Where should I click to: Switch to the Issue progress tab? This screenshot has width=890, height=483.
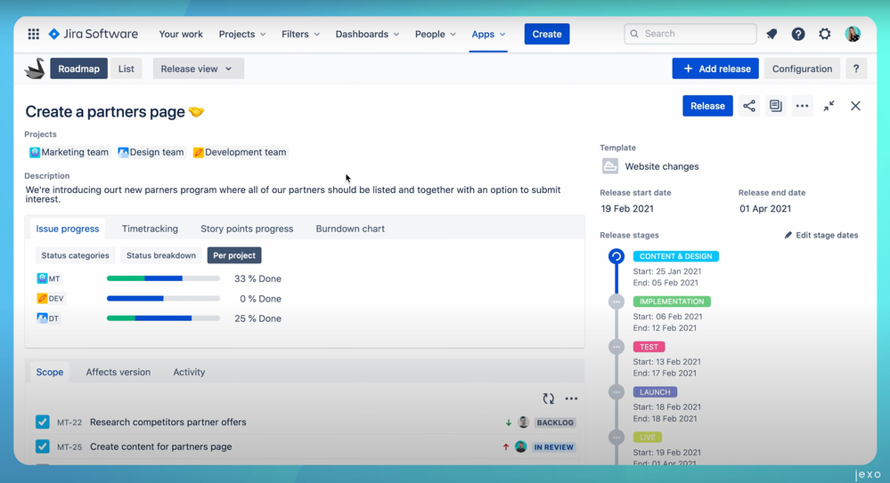68,229
